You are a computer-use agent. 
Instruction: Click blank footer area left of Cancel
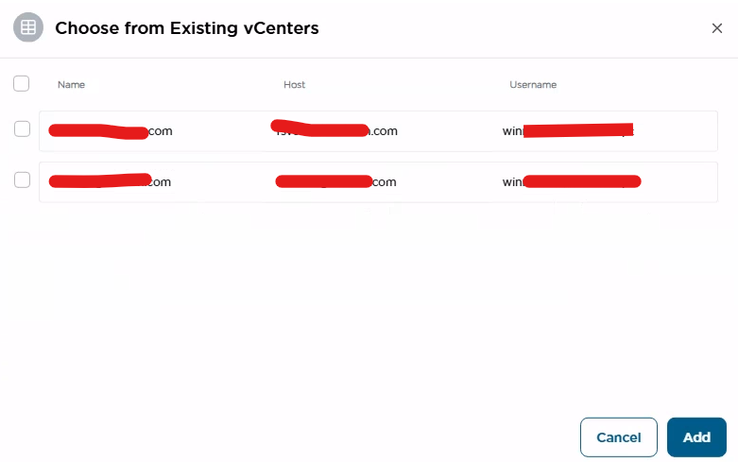tap(283, 437)
